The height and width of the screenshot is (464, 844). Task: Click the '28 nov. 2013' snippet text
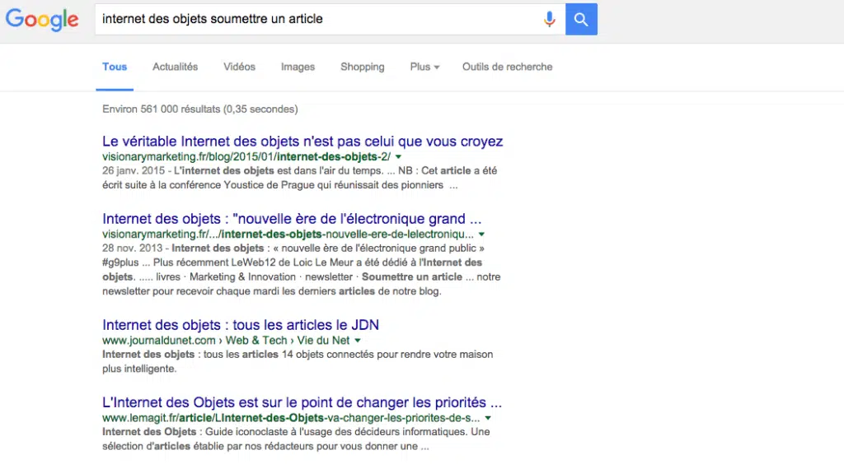click(132, 248)
